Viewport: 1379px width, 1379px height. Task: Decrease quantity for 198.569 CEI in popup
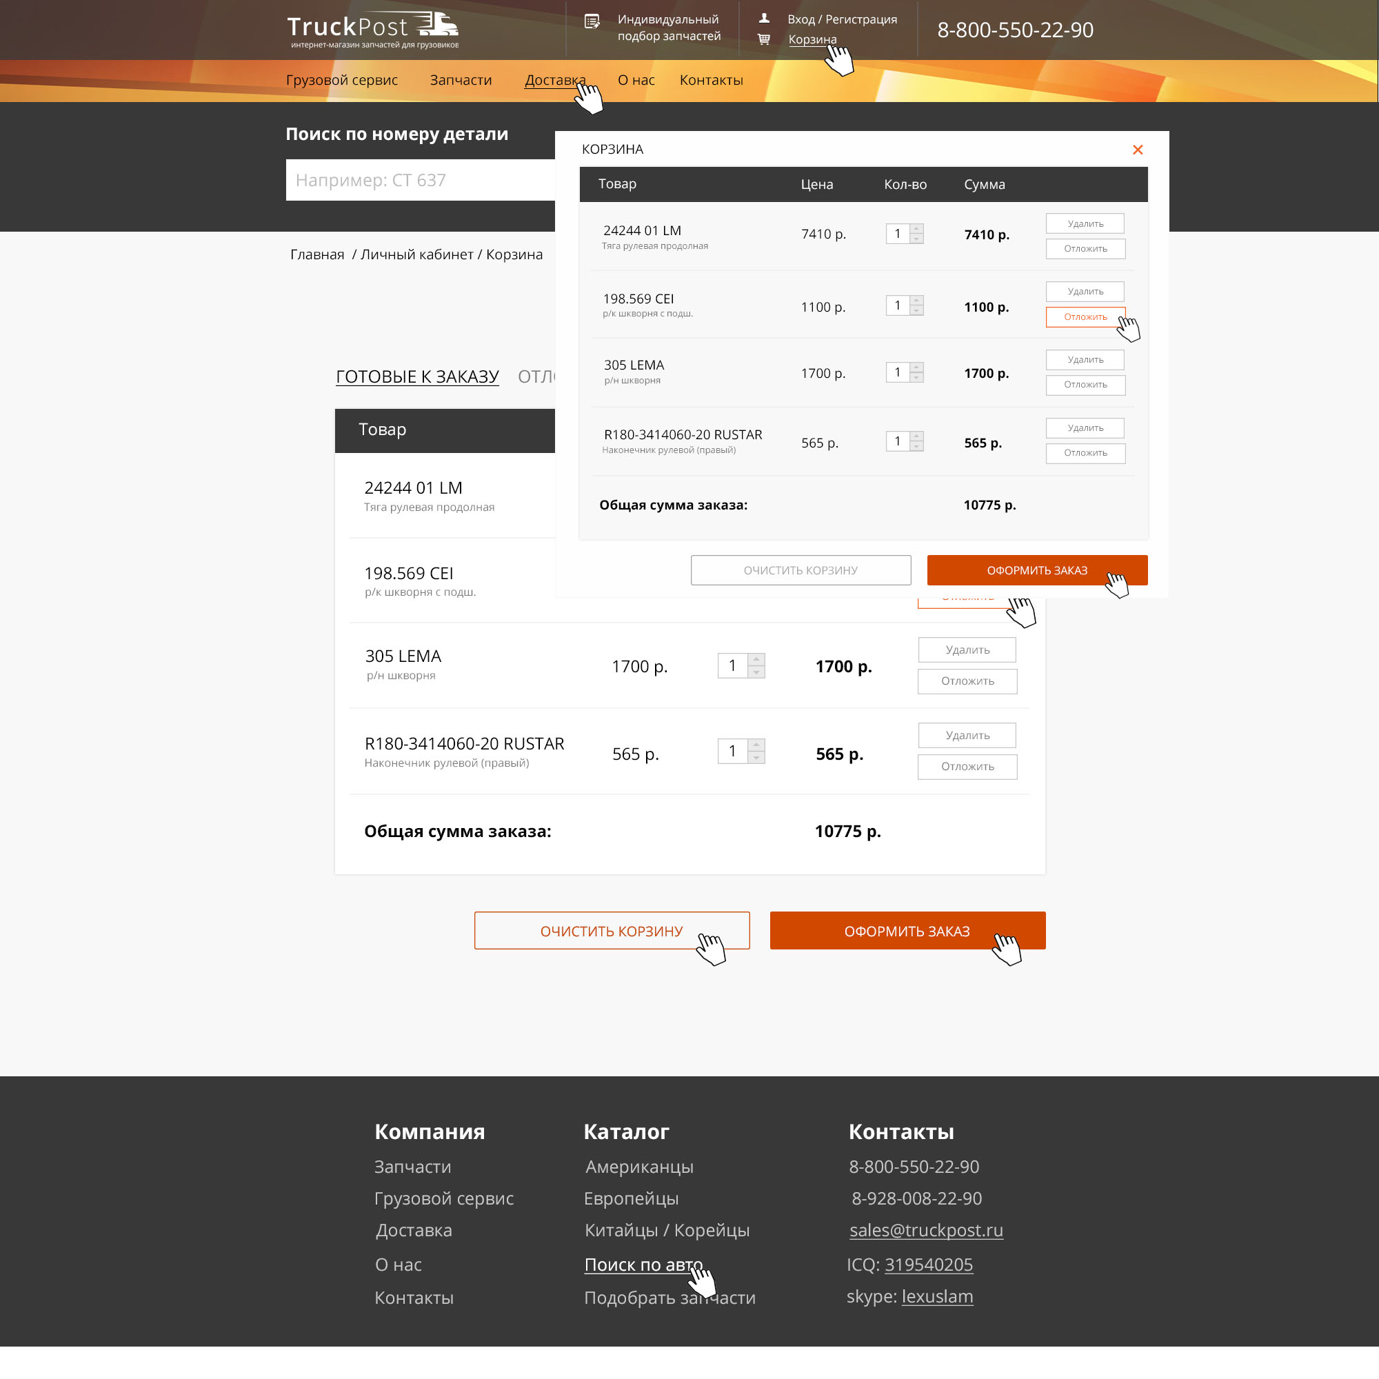916,310
